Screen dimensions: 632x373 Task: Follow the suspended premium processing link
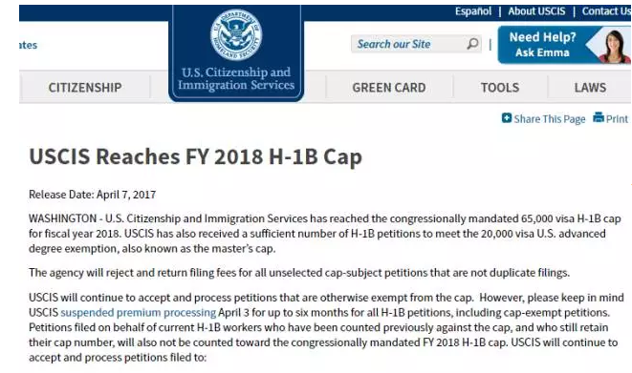click(139, 312)
